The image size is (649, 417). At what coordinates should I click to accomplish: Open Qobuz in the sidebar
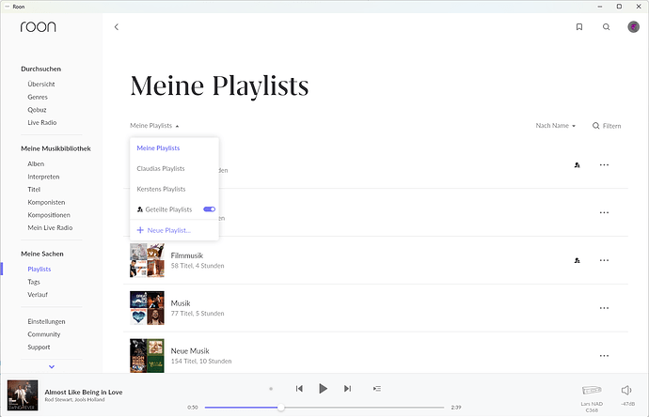(37, 110)
